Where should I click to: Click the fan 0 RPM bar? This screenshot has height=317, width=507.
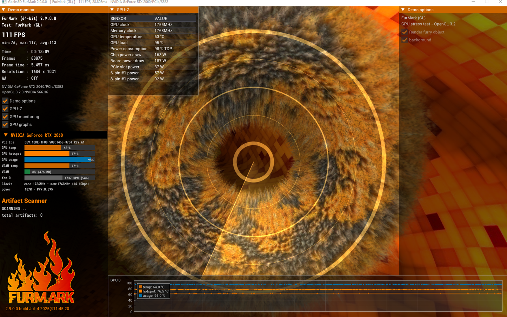pos(60,178)
